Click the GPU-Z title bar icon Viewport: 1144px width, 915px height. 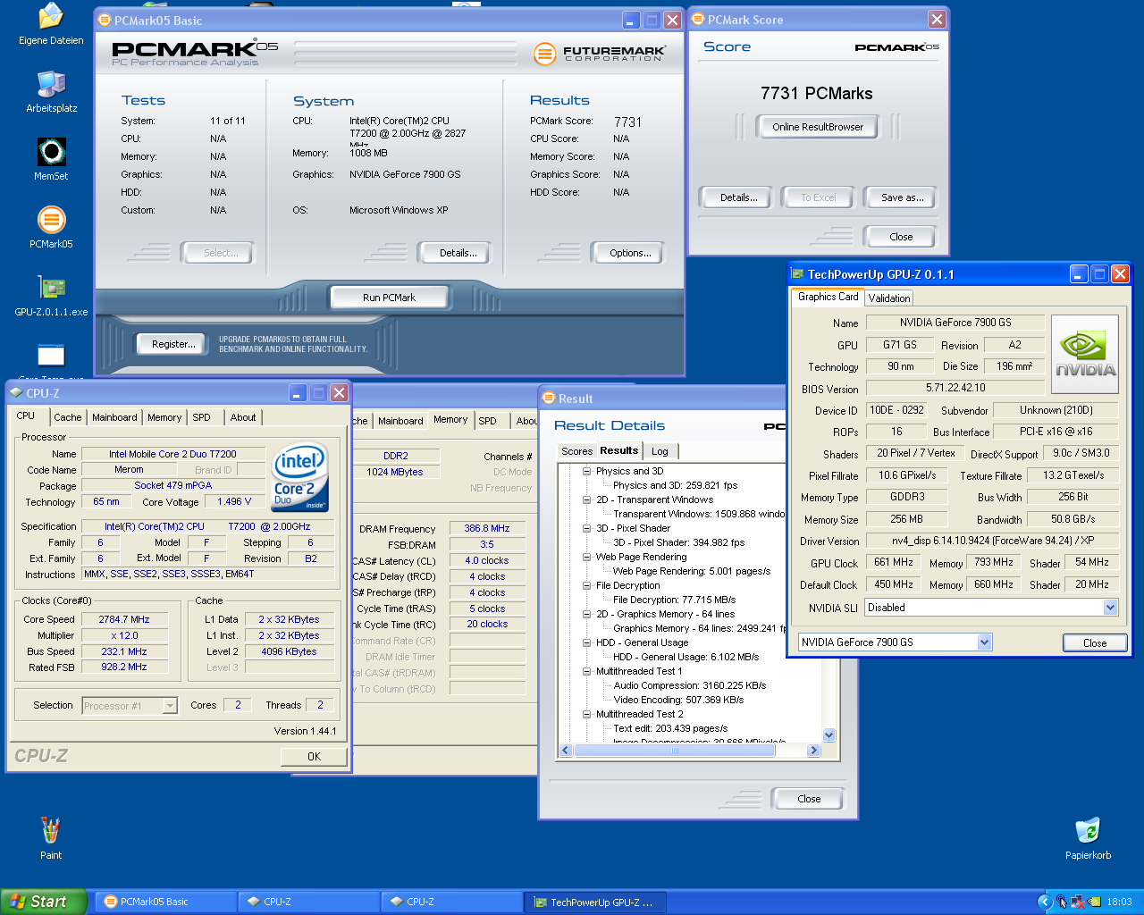(x=798, y=274)
